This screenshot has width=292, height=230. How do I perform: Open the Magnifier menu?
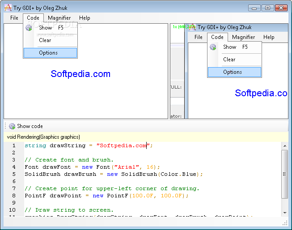coord(59,18)
